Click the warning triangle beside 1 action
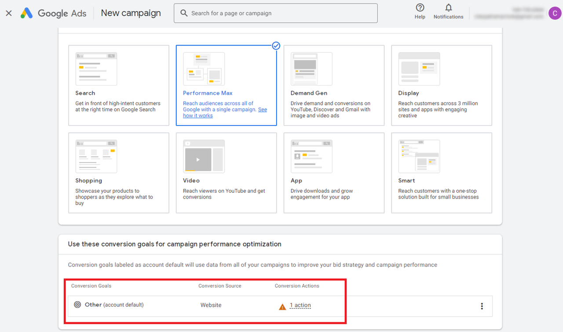Image resolution: width=563 pixels, height=332 pixels. (x=282, y=306)
